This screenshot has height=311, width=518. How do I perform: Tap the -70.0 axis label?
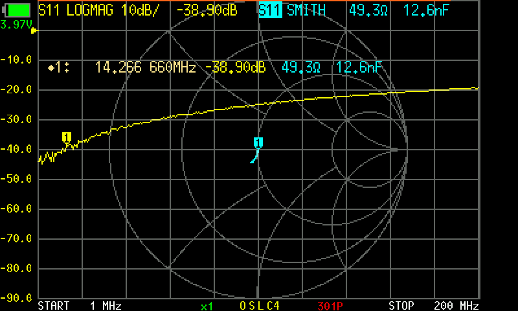click(16, 238)
